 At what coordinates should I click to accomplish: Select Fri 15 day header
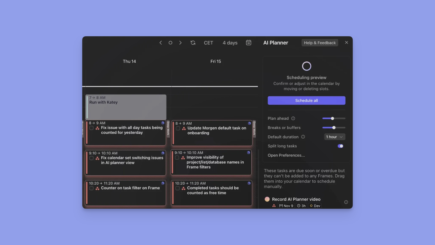(216, 61)
